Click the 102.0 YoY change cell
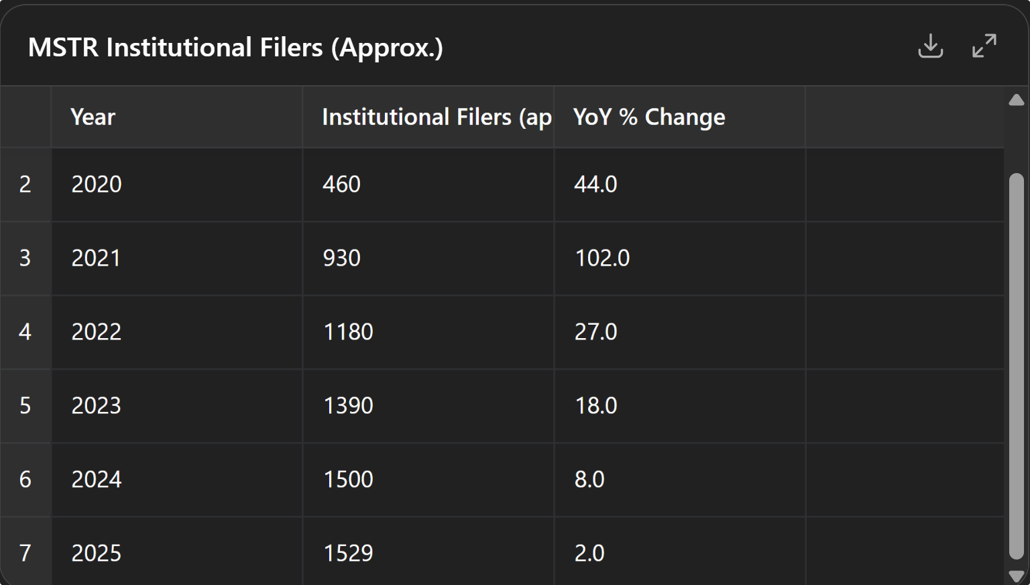This screenshot has width=1030, height=585. pos(679,258)
